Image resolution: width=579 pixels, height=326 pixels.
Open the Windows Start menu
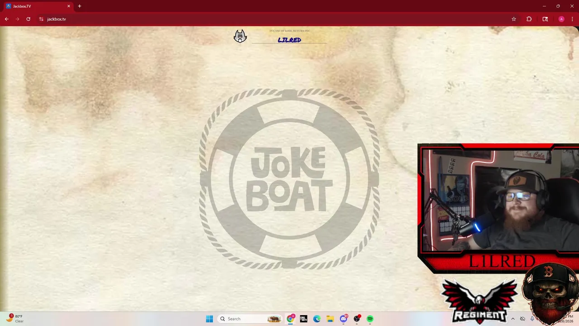(209, 319)
